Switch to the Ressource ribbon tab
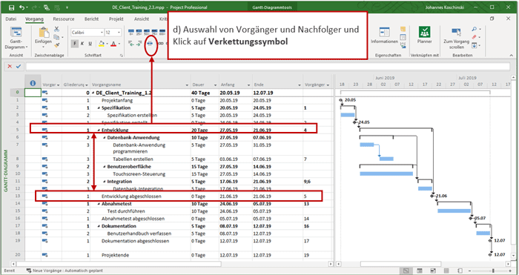 pos(64,19)
